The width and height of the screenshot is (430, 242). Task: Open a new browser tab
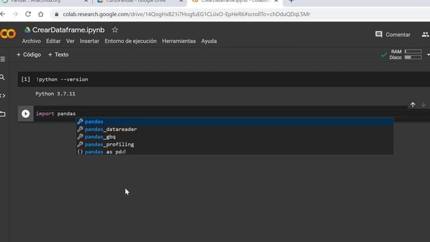tap(291, 1)
